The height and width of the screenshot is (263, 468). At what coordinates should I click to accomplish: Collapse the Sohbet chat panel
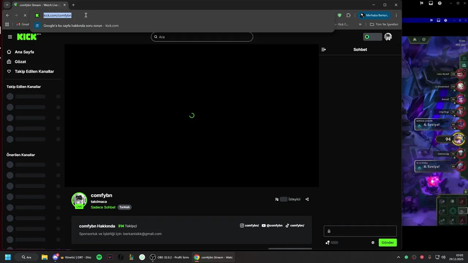click(324, 49)
